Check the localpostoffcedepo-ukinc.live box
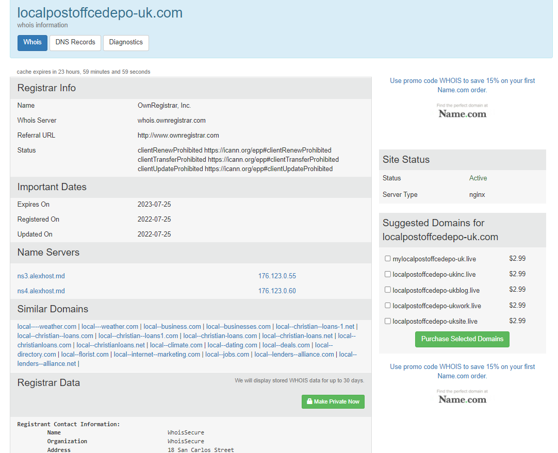The width and height of the screenshot is (558, 453). [x=387, y=274]
